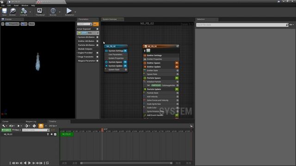Toggle timeline snapping magnet icon
The width and height of the screenshot is (296, 166).
(41, 126)
